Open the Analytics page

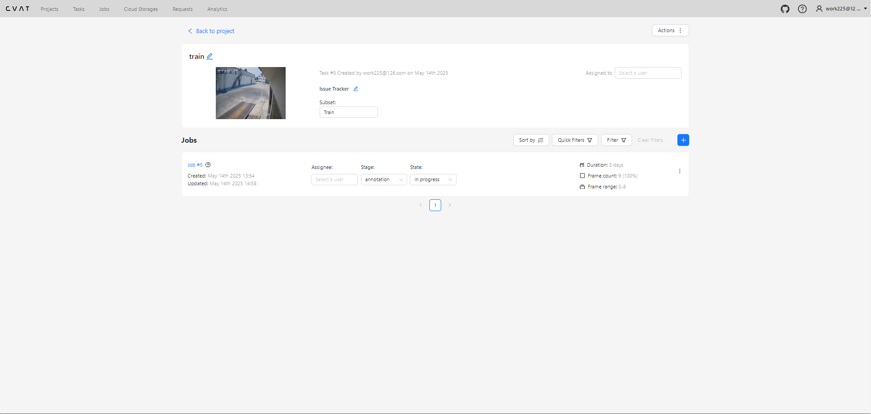(x=217, y=9)
